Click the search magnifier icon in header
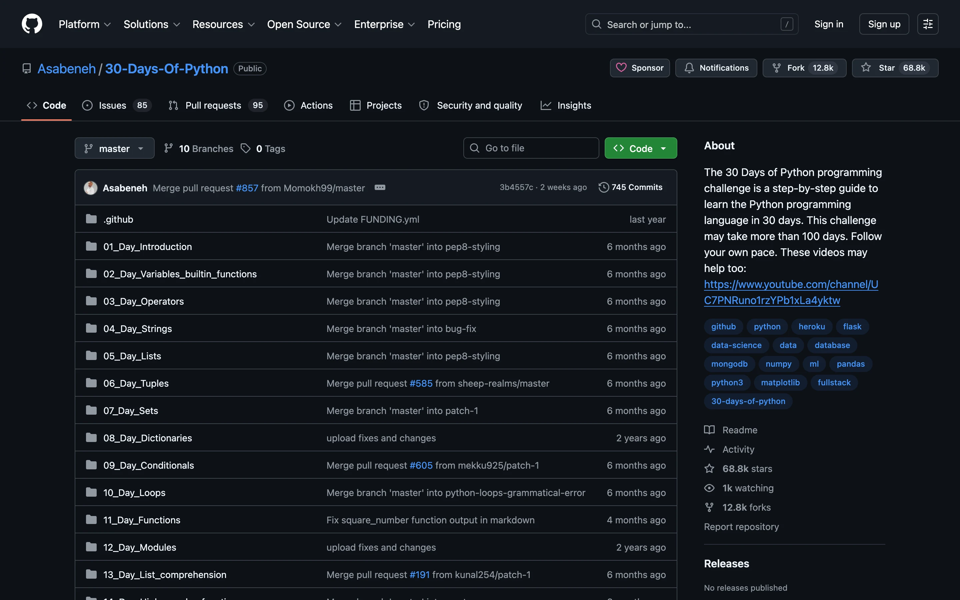Screen dimensions: 960x600 (x=596, y=24)
